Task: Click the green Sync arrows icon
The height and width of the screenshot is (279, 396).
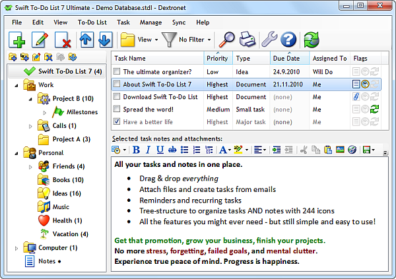Action: (312, 40)
